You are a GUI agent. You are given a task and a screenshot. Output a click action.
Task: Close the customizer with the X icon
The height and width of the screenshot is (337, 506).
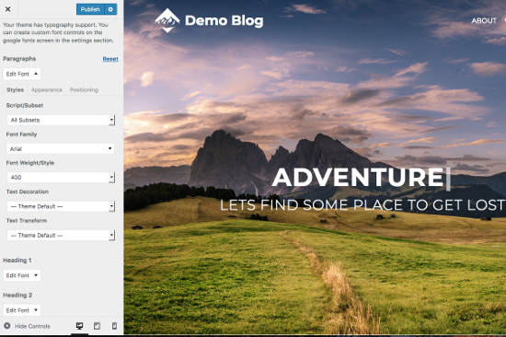click(8, 9)
